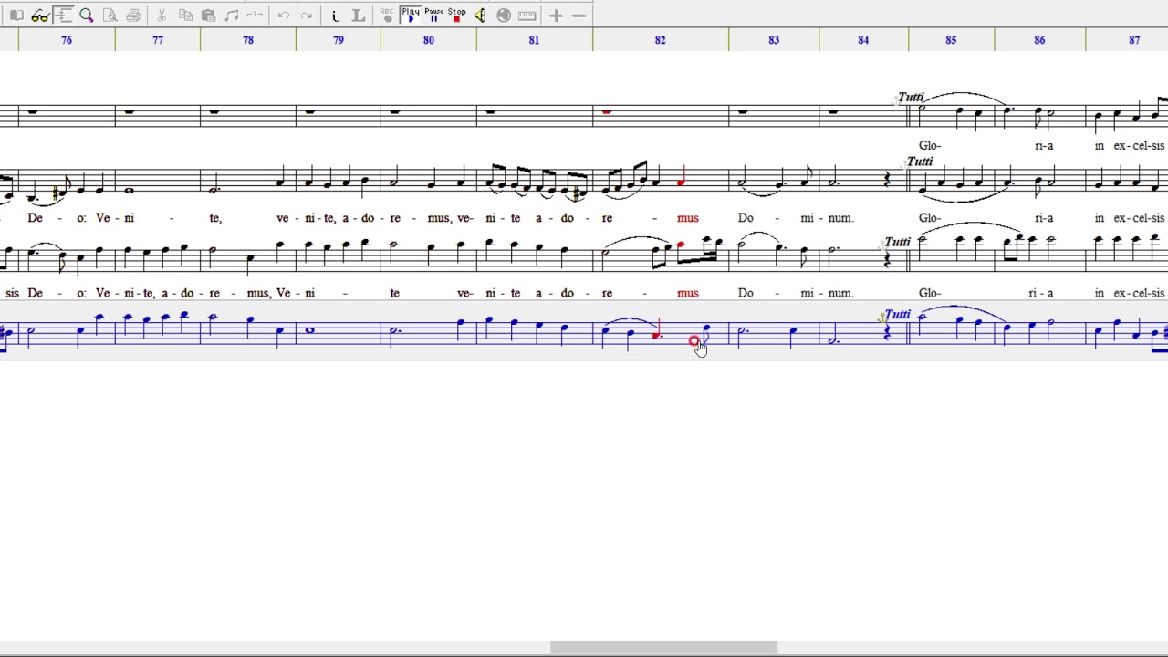
Task: Click the red 'mus' lyric under third staff
Action: pos(688,293)
